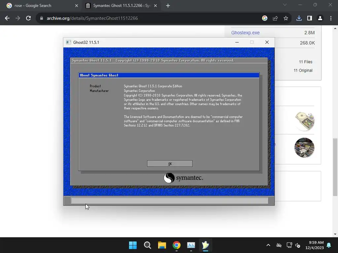Open a new browser tab
Screen dimensions: 338x253
click(168, 6)
